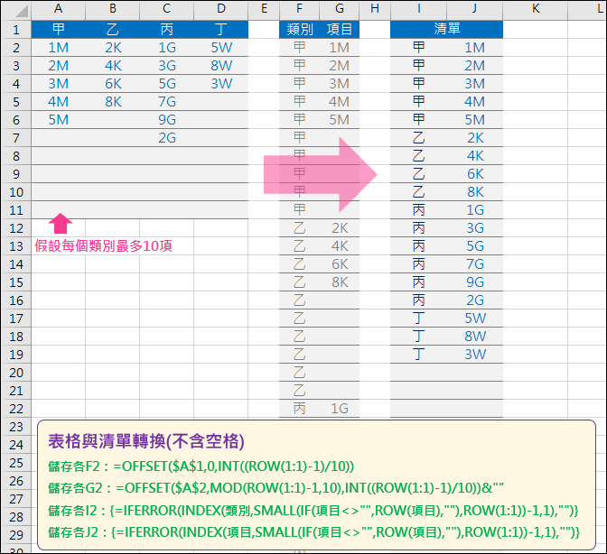Click the title 表格與清單轉換(不含空格)
Screen dimensions: 607x554
coord(146,441)
